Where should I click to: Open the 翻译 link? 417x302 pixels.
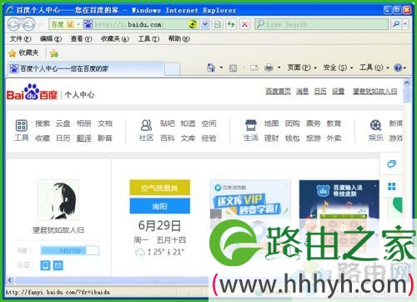tap(84, 138)
